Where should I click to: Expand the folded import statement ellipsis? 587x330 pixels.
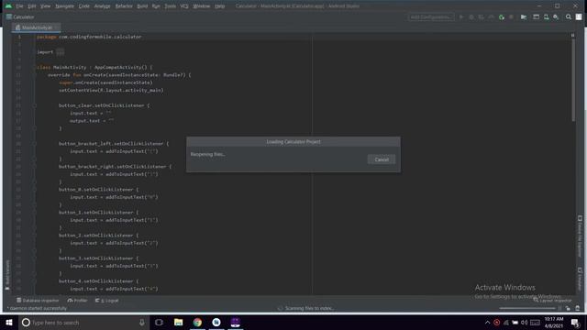(61, 52)
